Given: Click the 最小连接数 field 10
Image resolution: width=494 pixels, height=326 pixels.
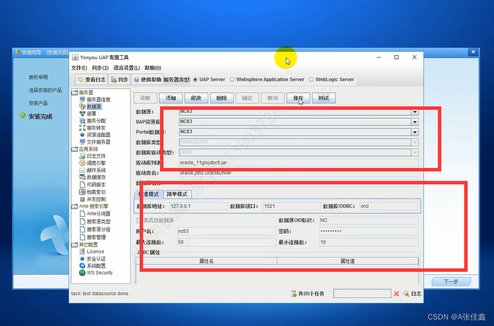Looking at the screenshot, I should click(x=369, y=242).
